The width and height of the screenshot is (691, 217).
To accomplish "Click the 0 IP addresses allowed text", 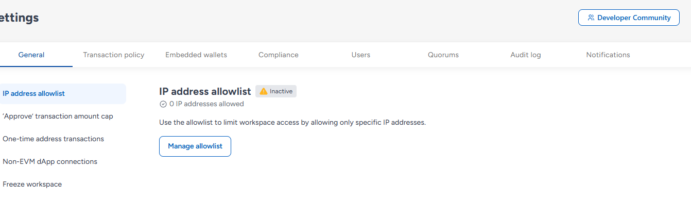I will click(206, 104).
